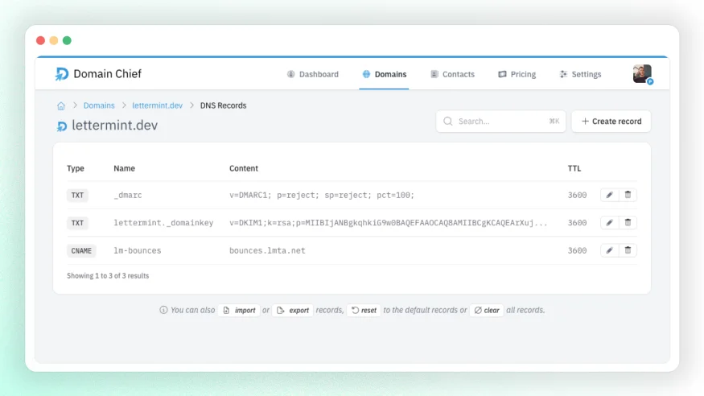The image size is (704, 396).
Task: Click the 3600 TTL value in the _dmarc row
Action: (577, 196)
